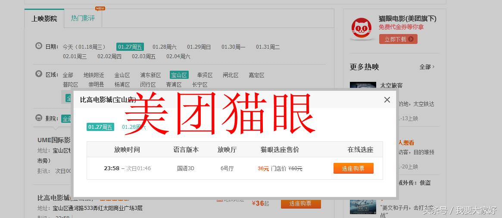502x218 pixels.
Task: Click the location pin icon beside 区域
Action: [38, 74]
